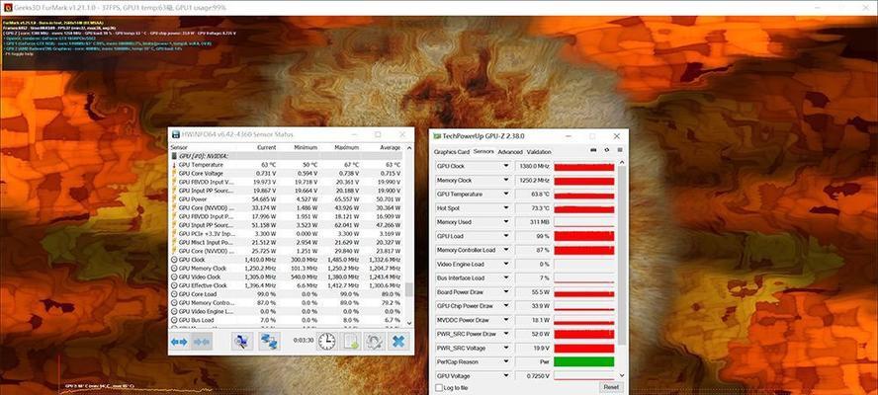878x395 pixels.
Task: Click the FurMark title bar app icon
Action: pyautogui.click(x=8, y=8)
